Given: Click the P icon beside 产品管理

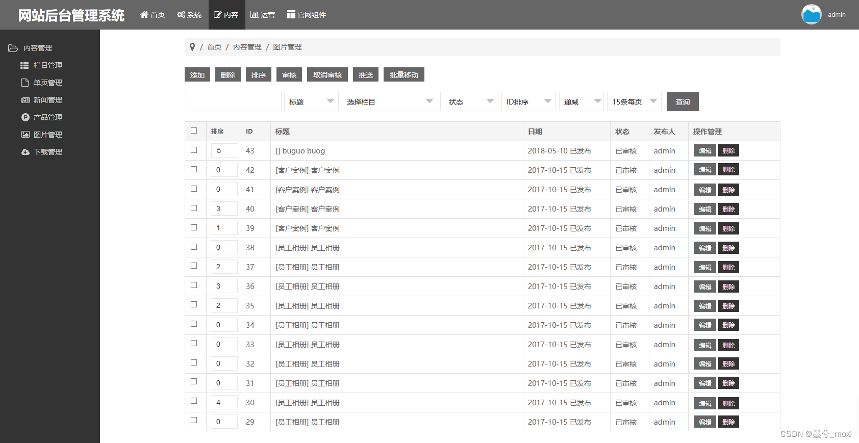Looking at the screenshot, I should (x=25, y=117).
